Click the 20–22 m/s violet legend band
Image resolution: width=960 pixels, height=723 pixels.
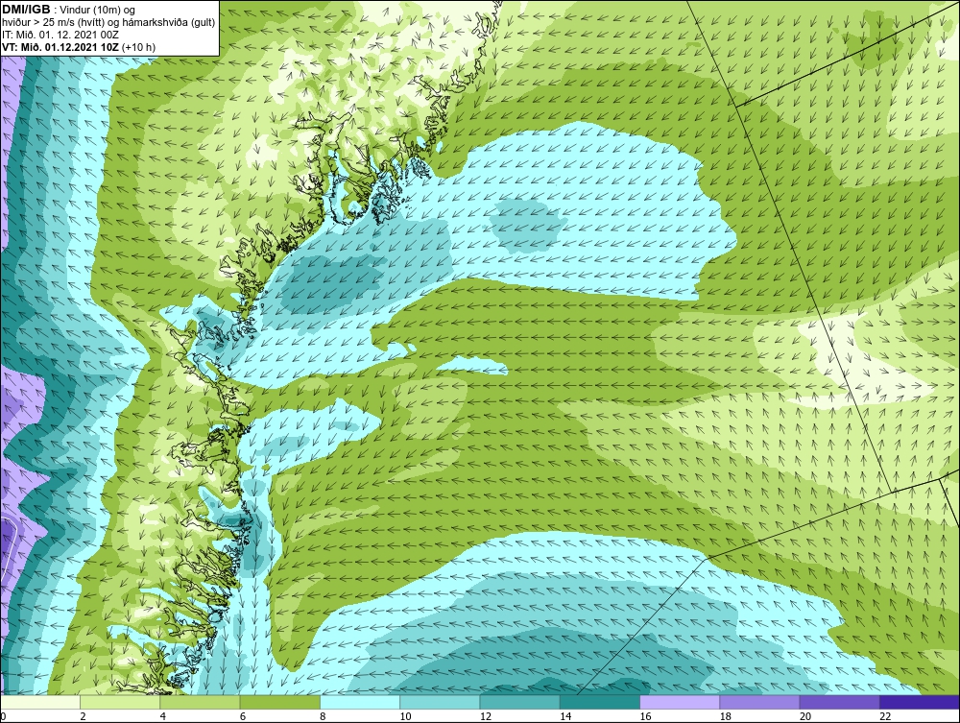click(x=839, y=702)
